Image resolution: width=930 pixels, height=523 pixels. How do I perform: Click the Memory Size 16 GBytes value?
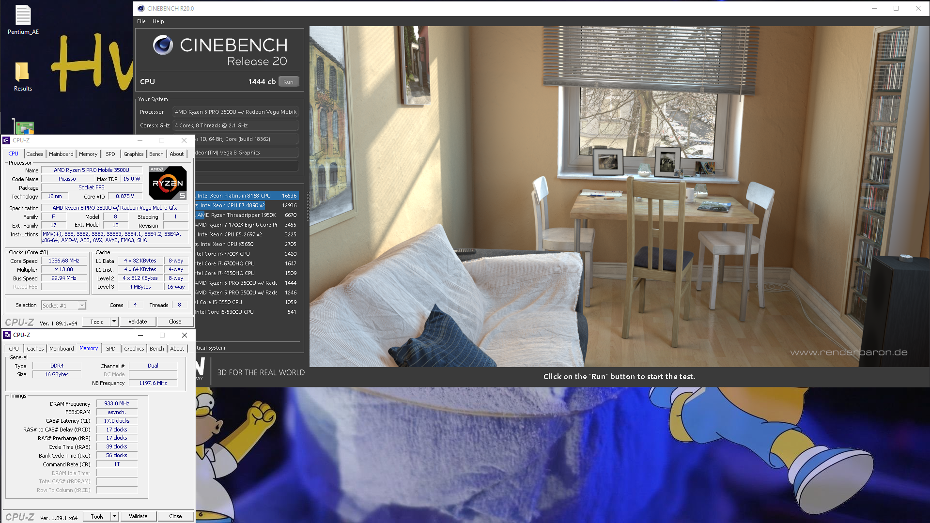point(57,374)
